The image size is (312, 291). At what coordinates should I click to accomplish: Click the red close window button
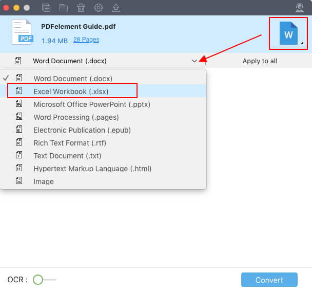point(6,8)
